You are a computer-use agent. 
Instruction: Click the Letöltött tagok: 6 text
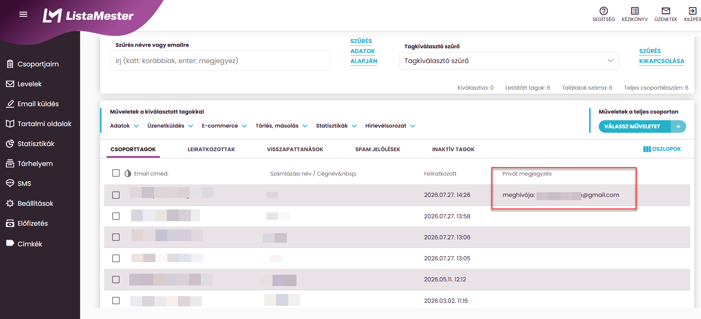[528, 88]
